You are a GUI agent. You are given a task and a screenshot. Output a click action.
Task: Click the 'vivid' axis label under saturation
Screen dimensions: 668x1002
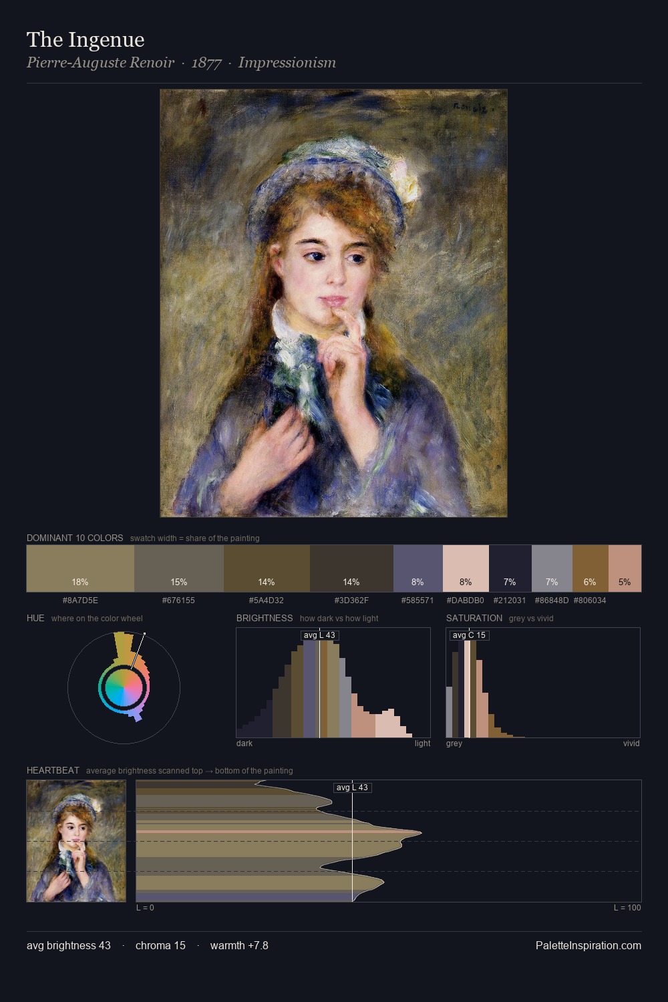(x=631, y=743)
